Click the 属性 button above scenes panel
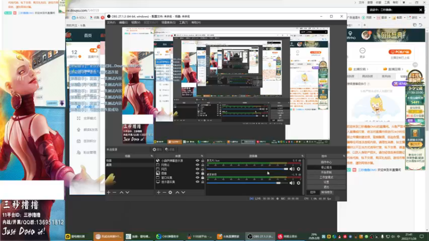Screen dimensions: 429x241 click(x=157, y=149)
